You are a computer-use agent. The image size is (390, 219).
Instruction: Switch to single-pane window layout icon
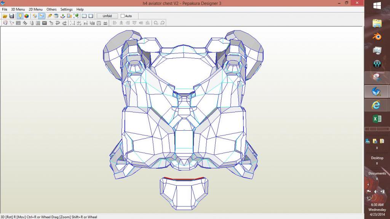coord(91,16)
